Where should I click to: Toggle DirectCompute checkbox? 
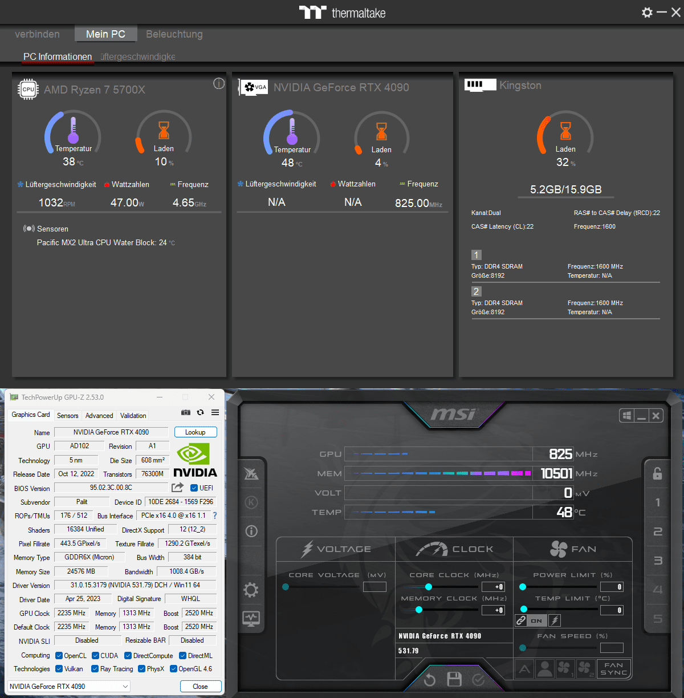128,656
